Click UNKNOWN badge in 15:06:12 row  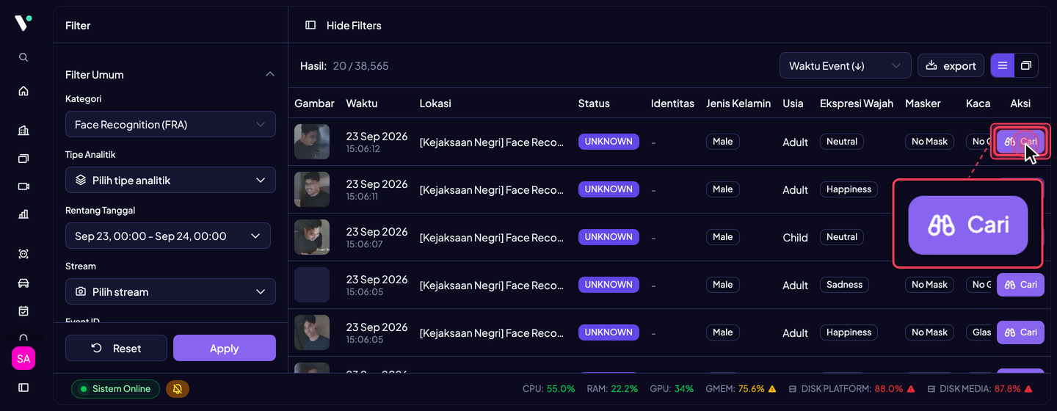[609, 142]
